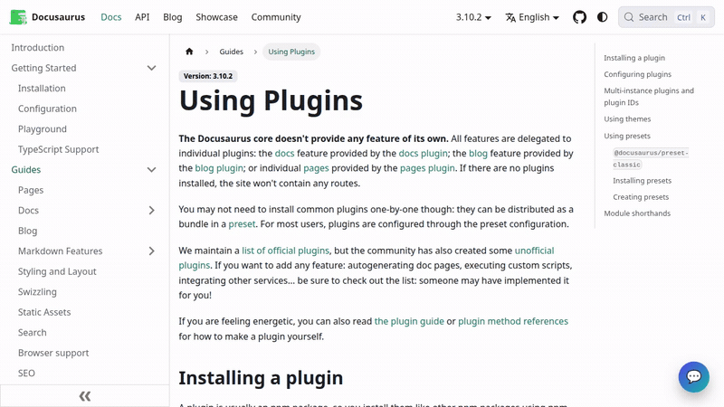Viewport: 724px width, 407px height.
Task: Click the Search input box
Action: [x=666, y=17]
